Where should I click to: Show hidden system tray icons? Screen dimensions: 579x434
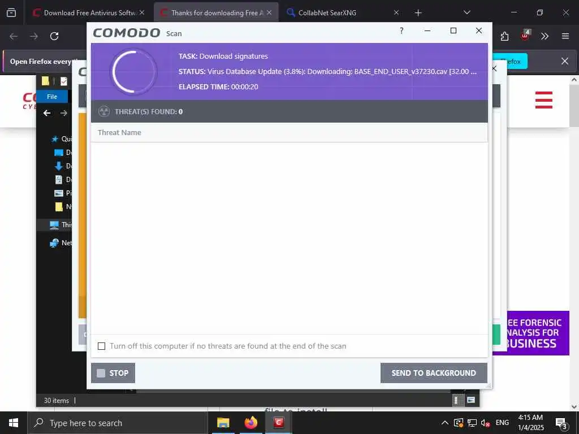pyautogui.click(x=445, y=423)
